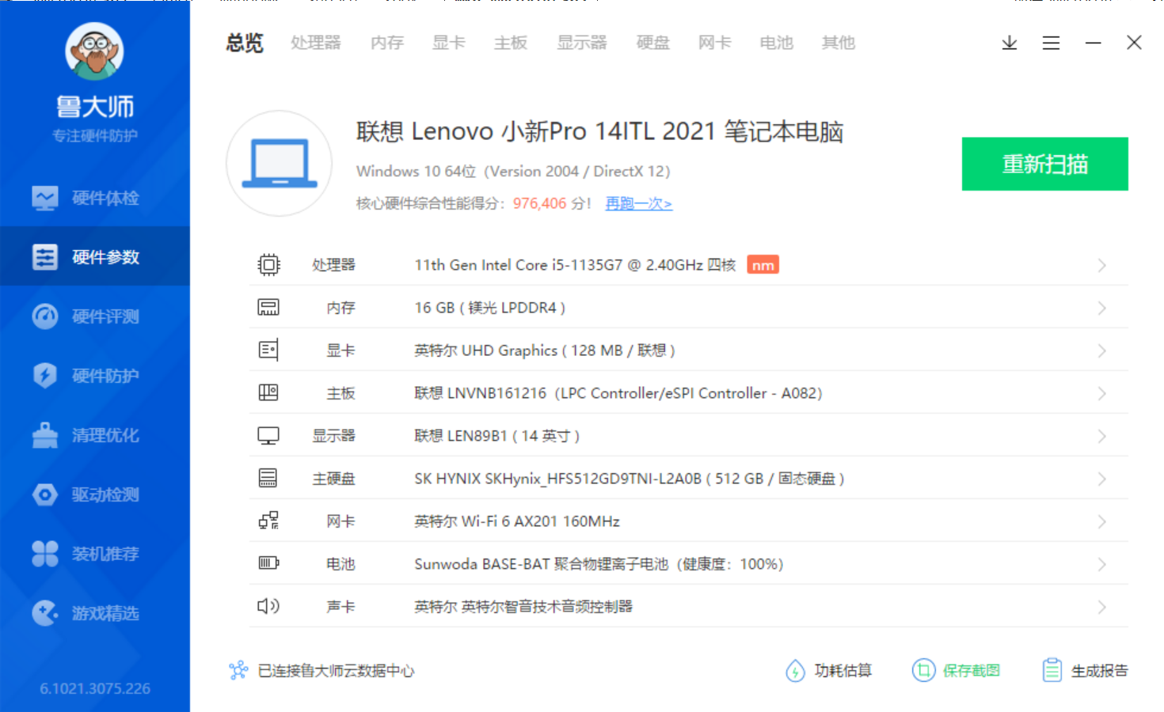Select 硬件参数 in the sidebar
Image resolution: width=1164 pixels, height=712 pixels.
95,256
